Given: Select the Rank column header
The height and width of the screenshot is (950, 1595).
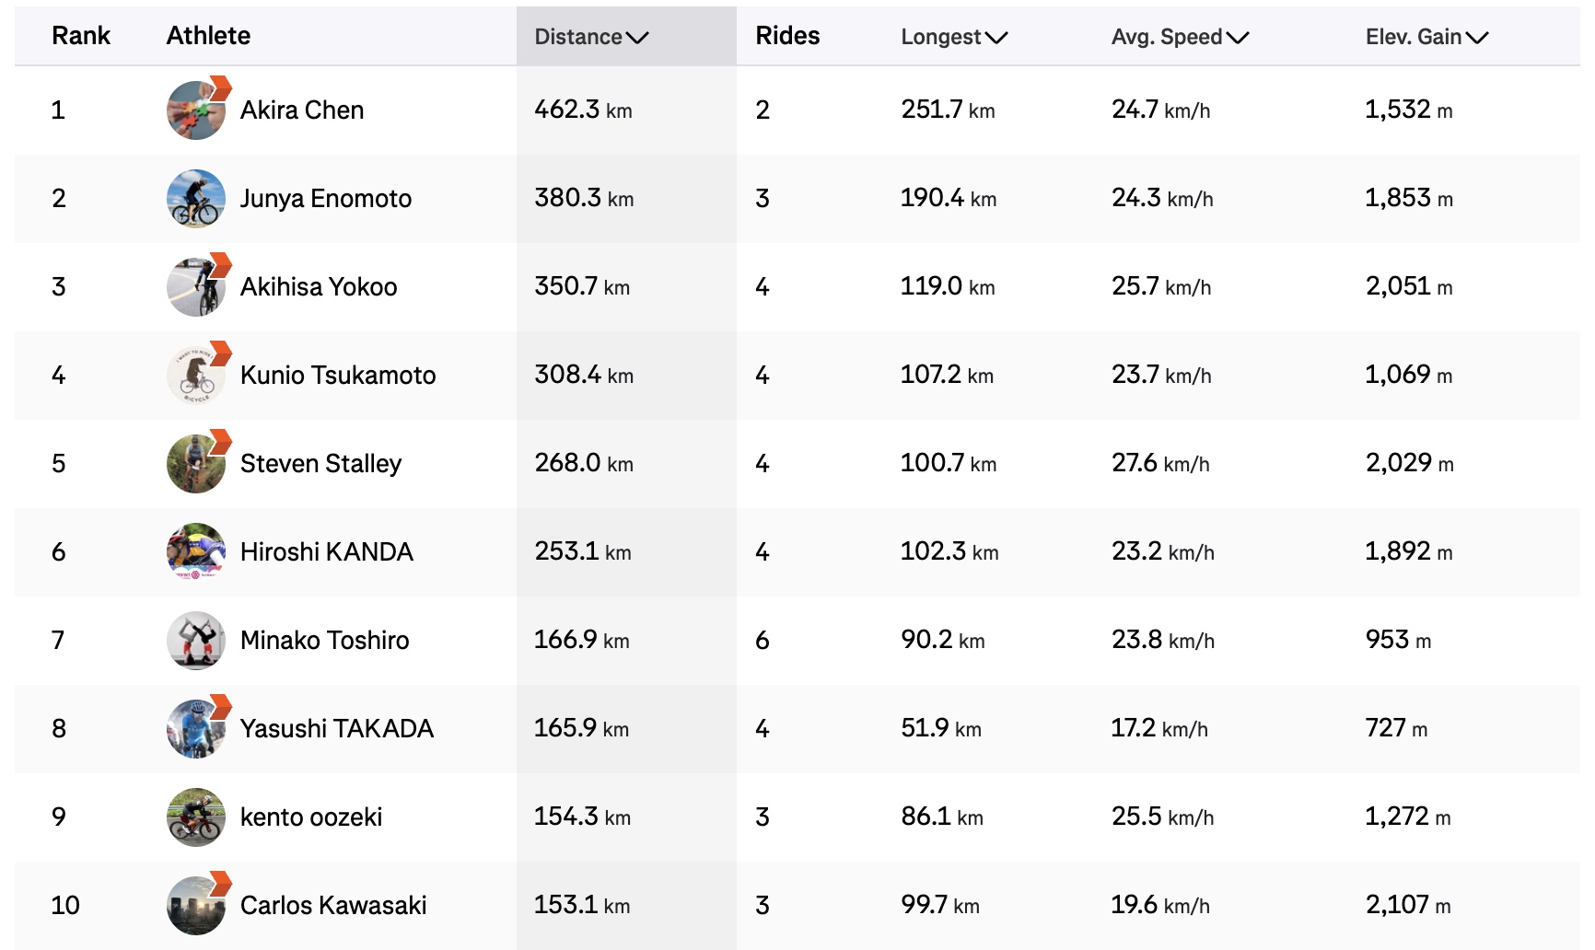Looking at the screenshot, I should tap(80, 35).
